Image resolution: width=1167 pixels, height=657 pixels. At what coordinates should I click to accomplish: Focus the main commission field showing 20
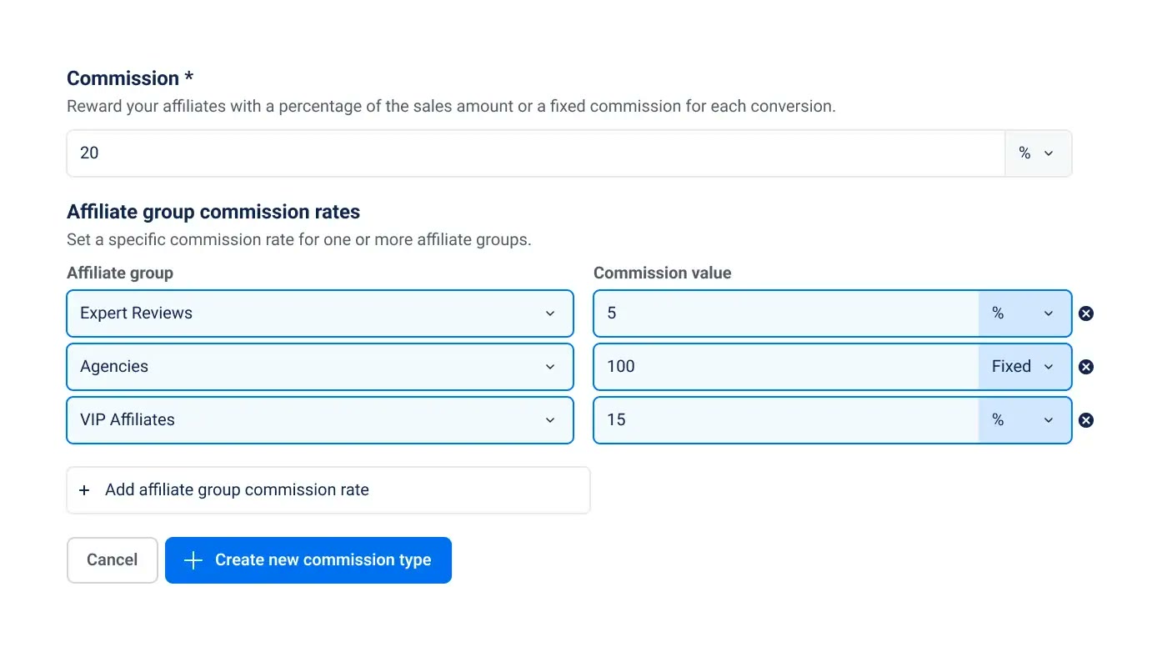pyautogui.click(x=536, y=153)
